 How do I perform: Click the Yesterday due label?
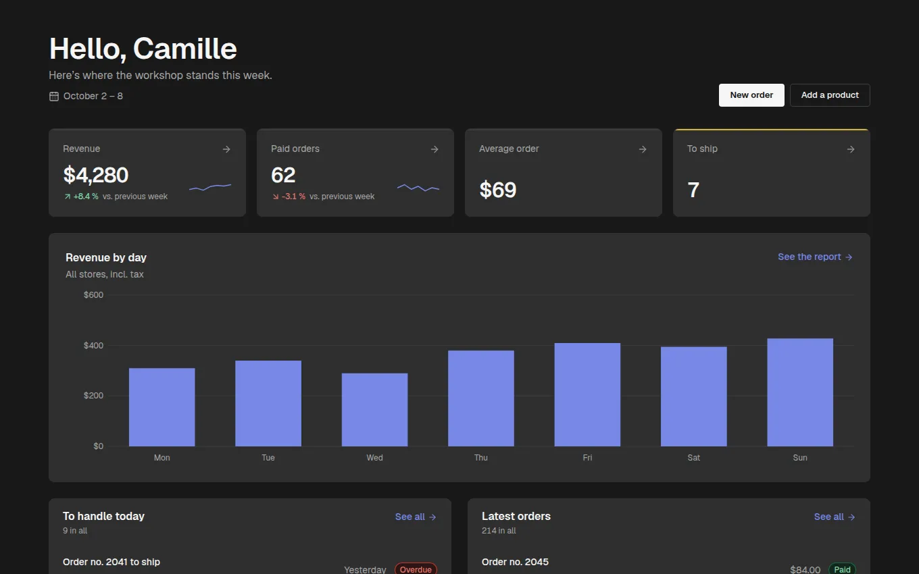(365, 569)
